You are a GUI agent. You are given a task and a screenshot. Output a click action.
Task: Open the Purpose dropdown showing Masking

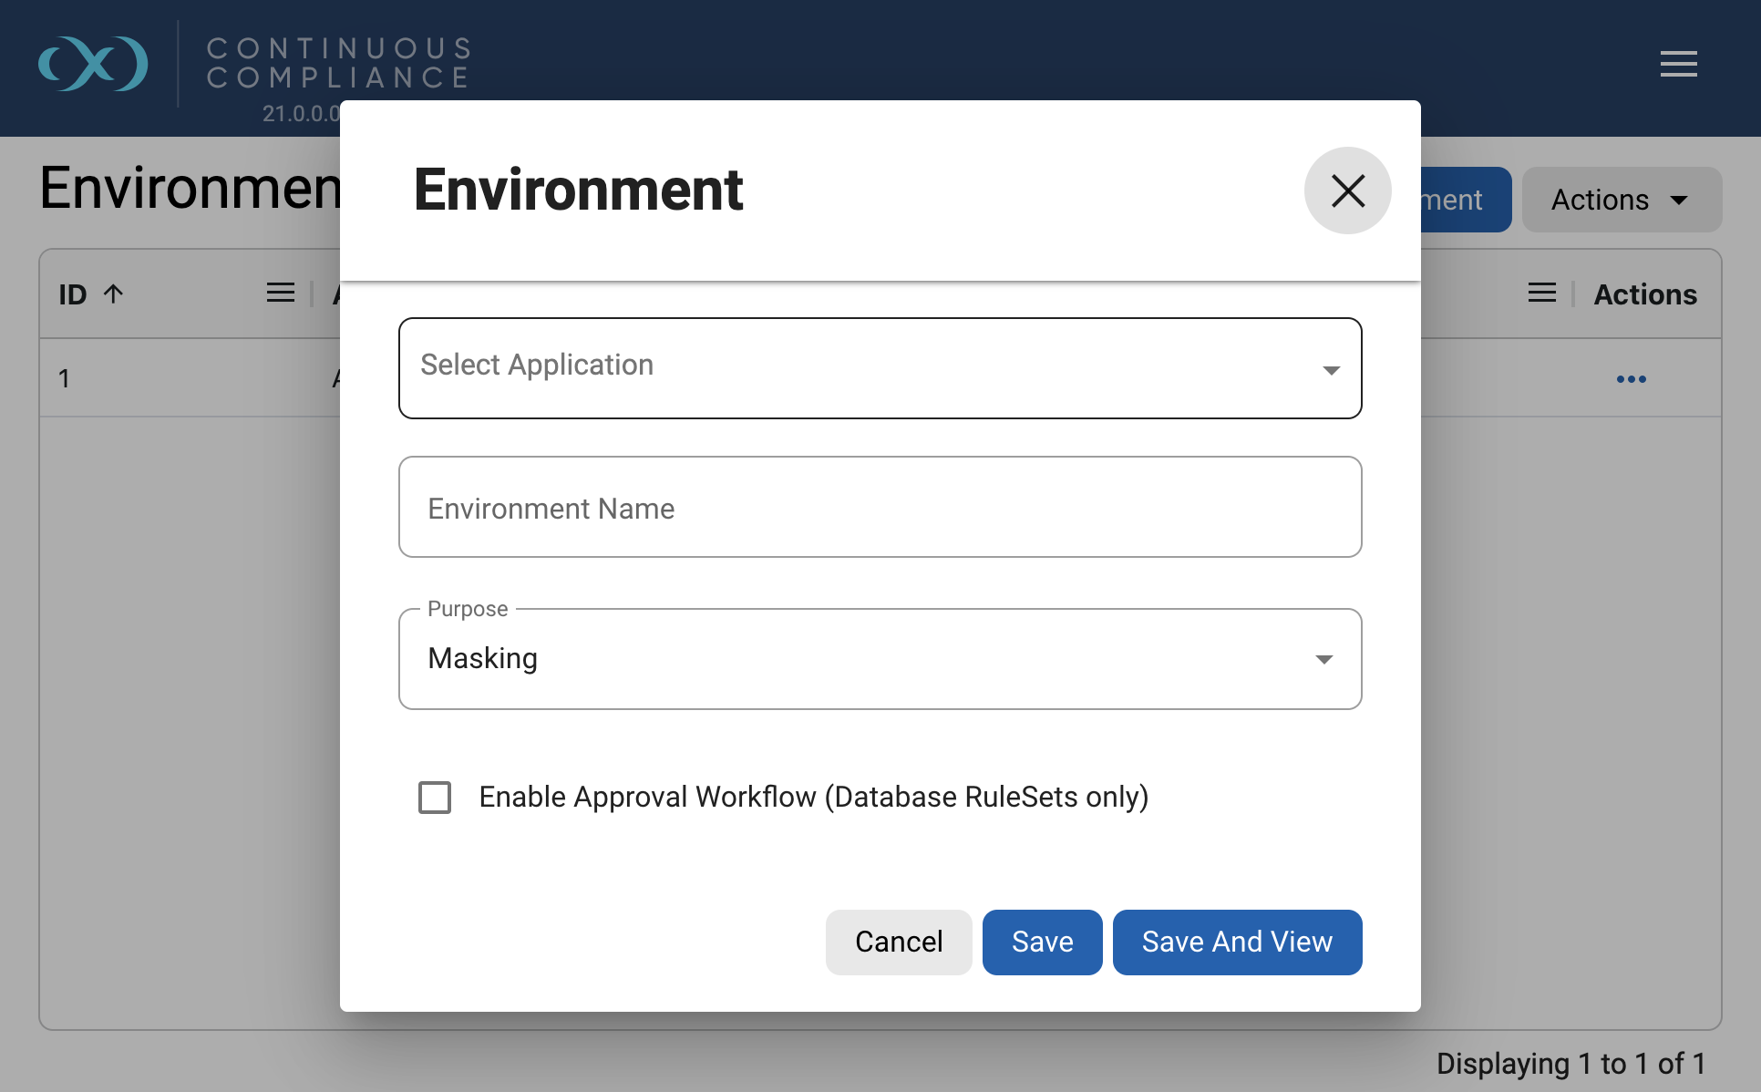(880, 659)
